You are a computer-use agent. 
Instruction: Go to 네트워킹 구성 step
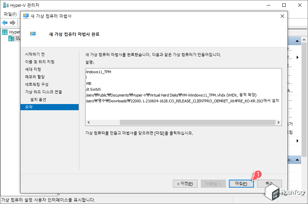[37, 84]
